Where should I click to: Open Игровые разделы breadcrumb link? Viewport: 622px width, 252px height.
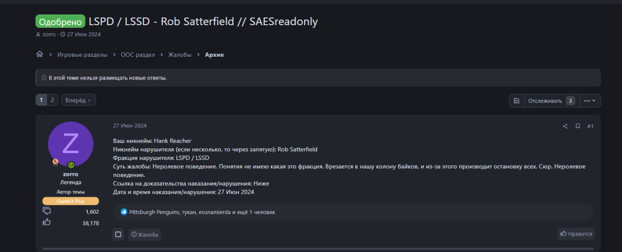point(82,55)
